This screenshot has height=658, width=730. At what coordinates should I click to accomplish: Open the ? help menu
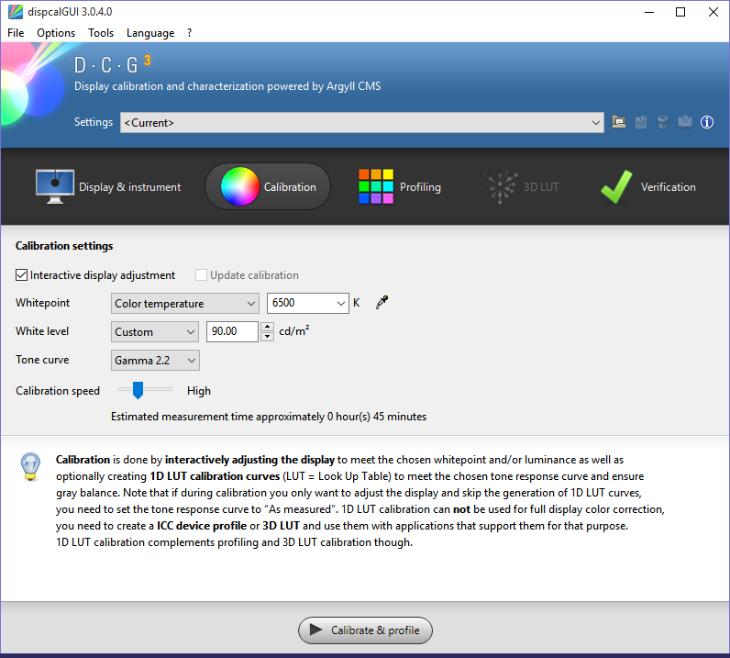click(189, 33)
